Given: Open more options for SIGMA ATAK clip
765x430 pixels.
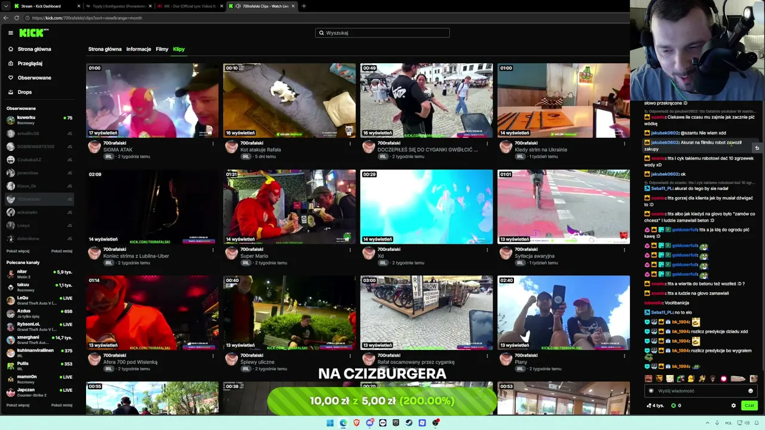Looking at the screenshot, I should [x=213, y=143].
